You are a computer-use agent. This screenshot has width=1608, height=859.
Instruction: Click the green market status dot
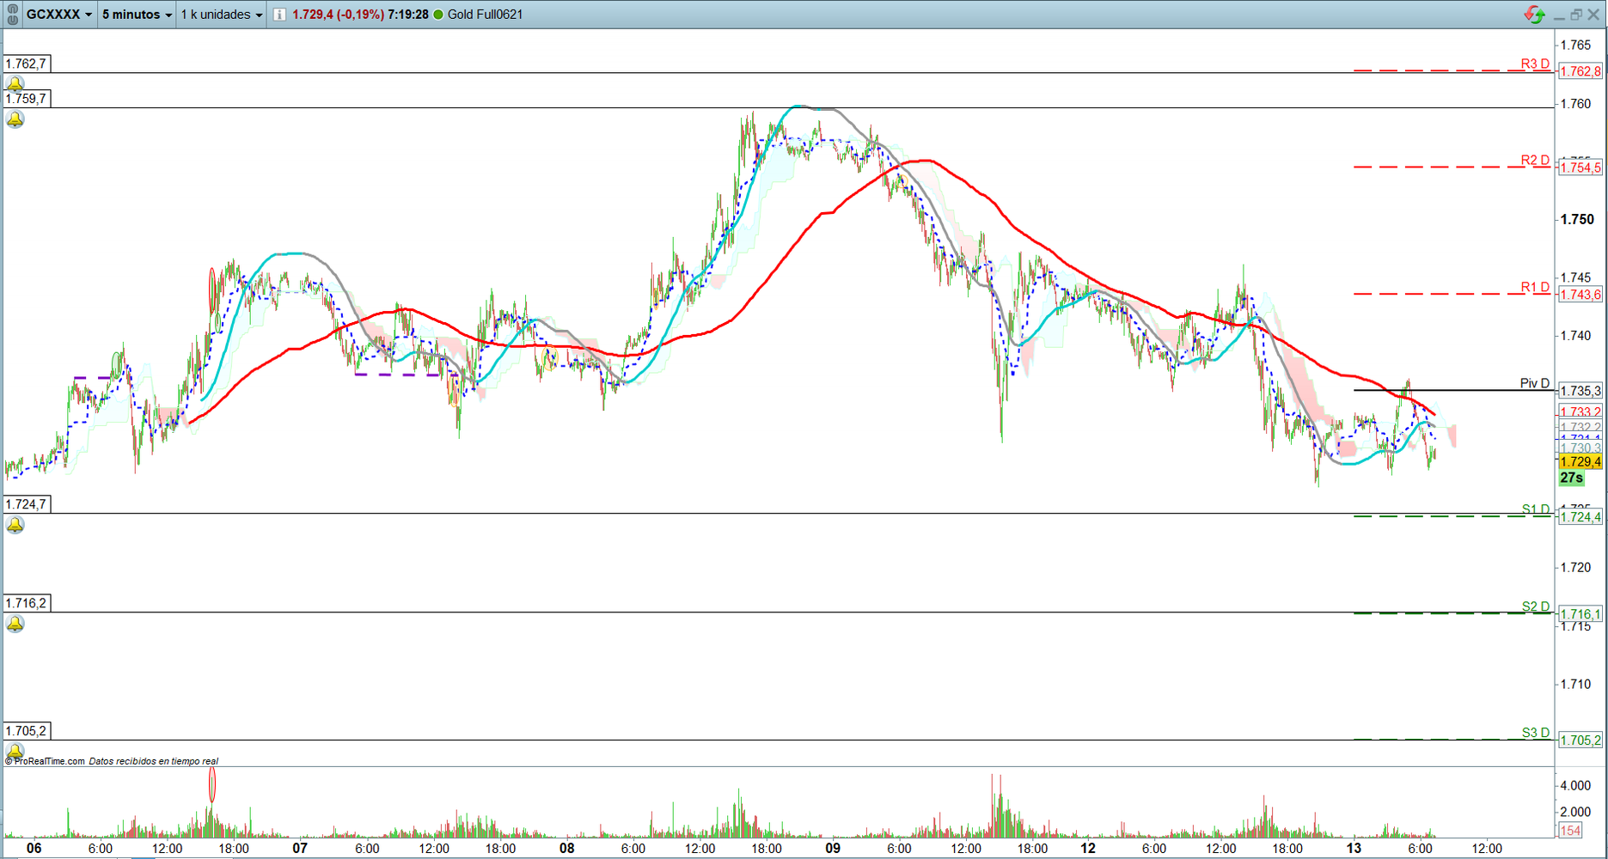[438, 15]
